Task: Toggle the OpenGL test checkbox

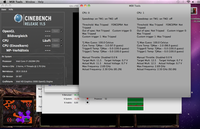Action: coord(61,31)
